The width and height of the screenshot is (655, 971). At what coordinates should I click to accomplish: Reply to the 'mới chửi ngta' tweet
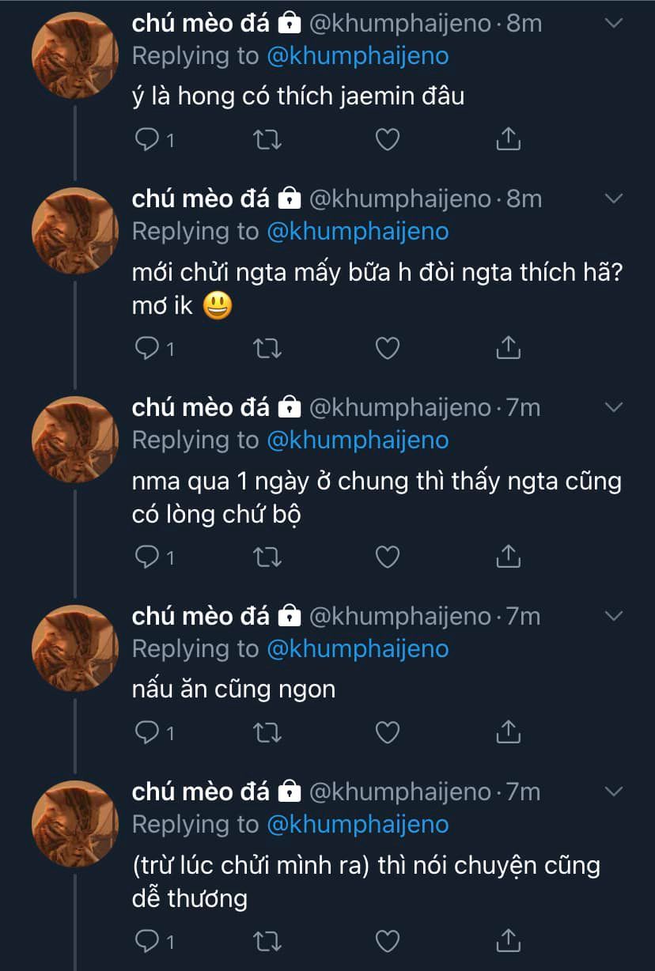147,348
